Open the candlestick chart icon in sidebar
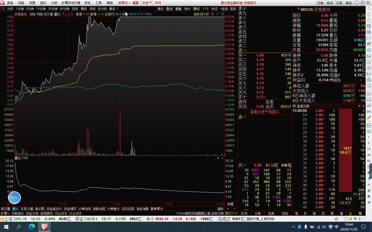 (x=369, y=44)
